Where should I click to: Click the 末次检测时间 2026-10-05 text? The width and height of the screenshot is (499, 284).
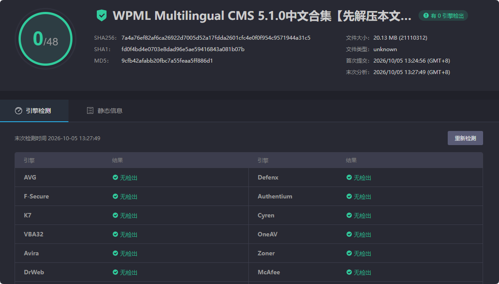coord(57,138)
